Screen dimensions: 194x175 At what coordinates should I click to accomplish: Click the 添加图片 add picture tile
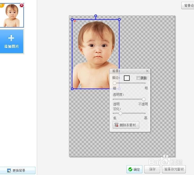[12, 42]
